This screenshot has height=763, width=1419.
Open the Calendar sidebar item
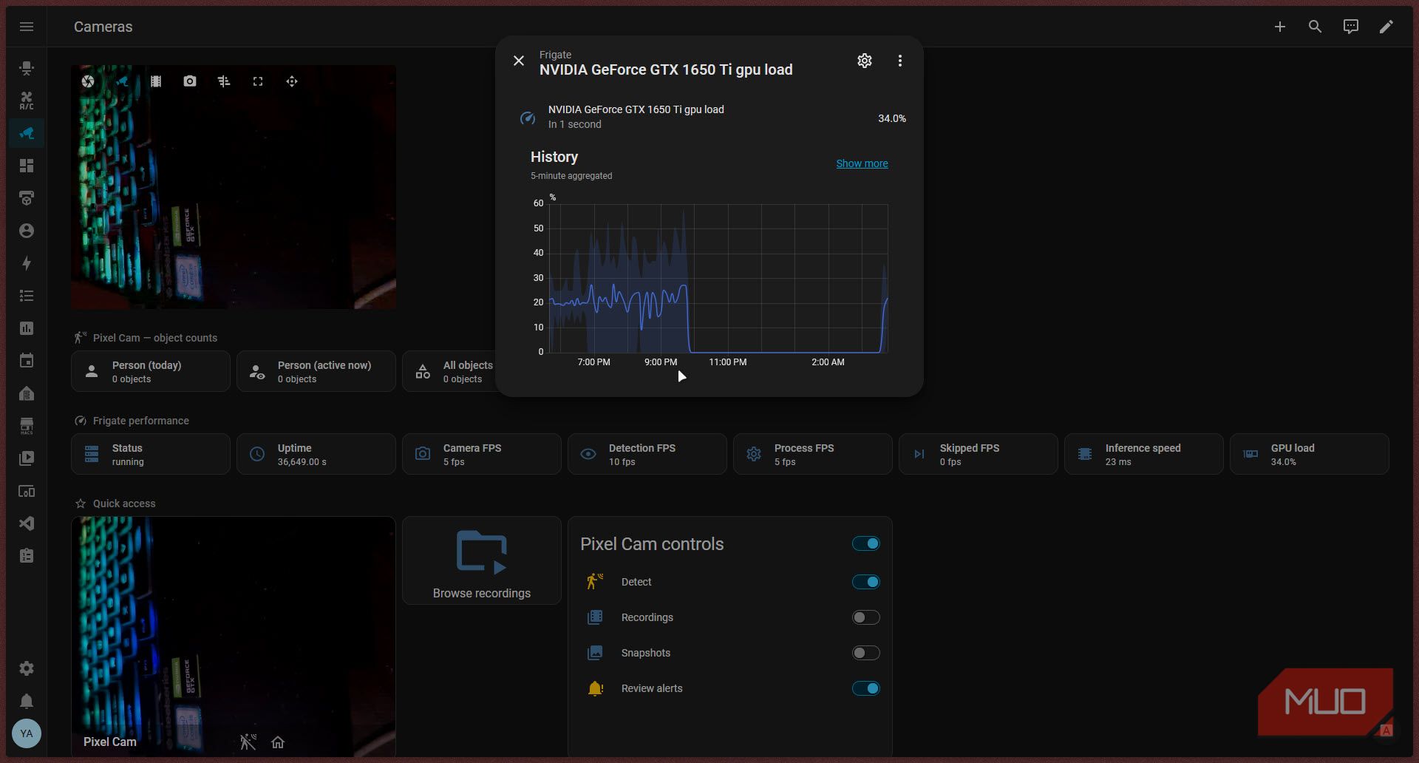pyautogui.click(x=27, y=361)
